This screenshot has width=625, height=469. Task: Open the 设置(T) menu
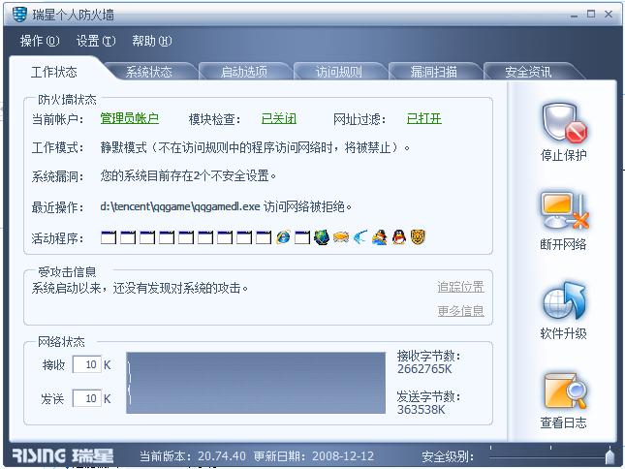tap(96, 41)
